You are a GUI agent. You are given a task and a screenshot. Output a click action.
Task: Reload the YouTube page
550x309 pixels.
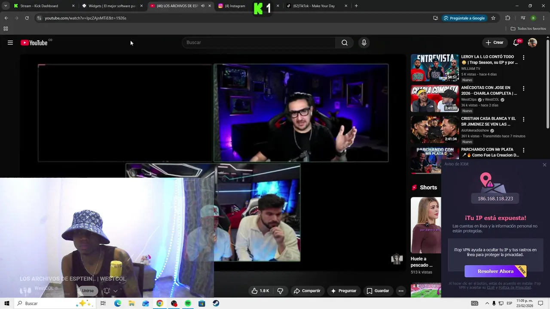click(x=27, y=18)
